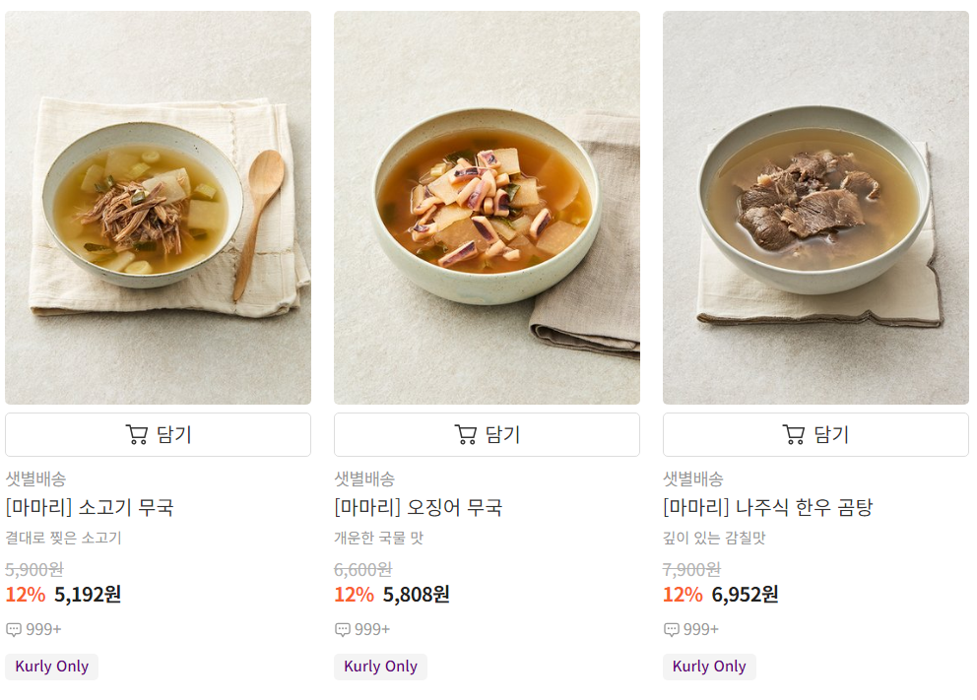Click the 샛별배송 label above 나주식 한우 곰탕
Viewport: 977px width, 700px height.
coord(692,479)
